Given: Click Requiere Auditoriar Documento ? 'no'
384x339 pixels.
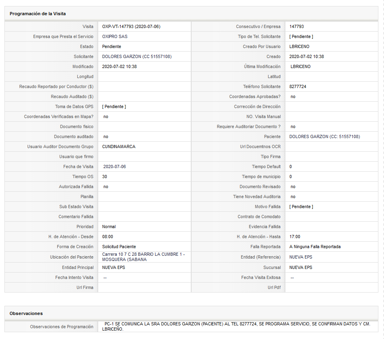Looking at the screenshot, I should [x=293, y=127].
